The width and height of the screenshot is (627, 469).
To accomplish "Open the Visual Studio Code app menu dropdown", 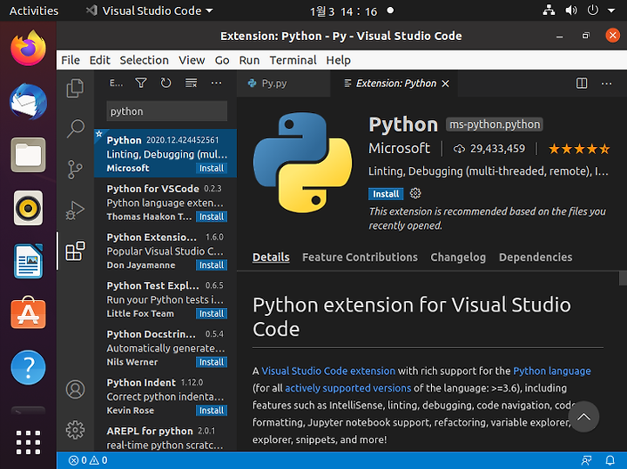I will coord(150,10).
